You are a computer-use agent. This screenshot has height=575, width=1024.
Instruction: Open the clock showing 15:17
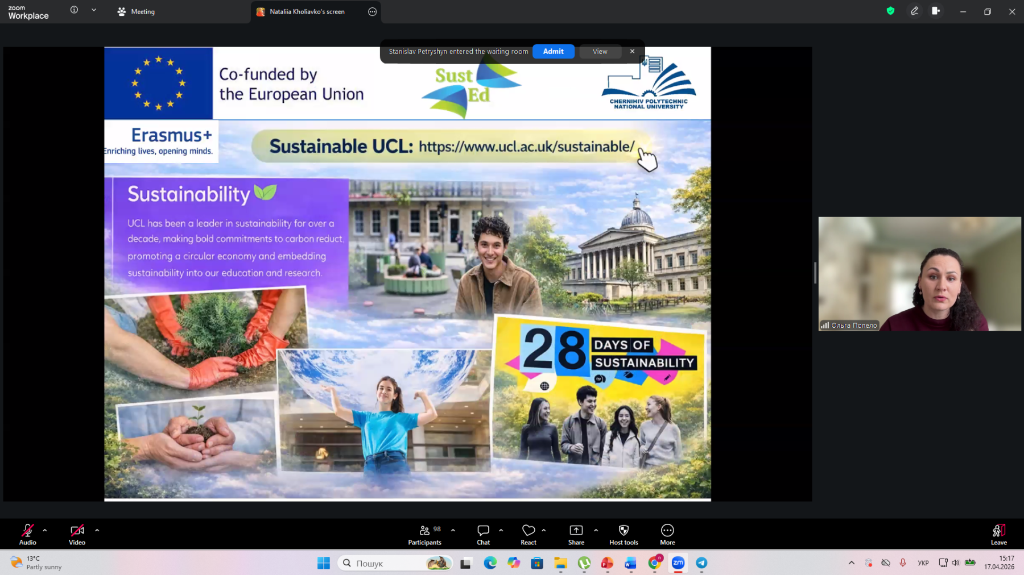[x=1000, y=562]
